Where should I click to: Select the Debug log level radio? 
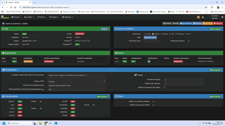(161, 34)
